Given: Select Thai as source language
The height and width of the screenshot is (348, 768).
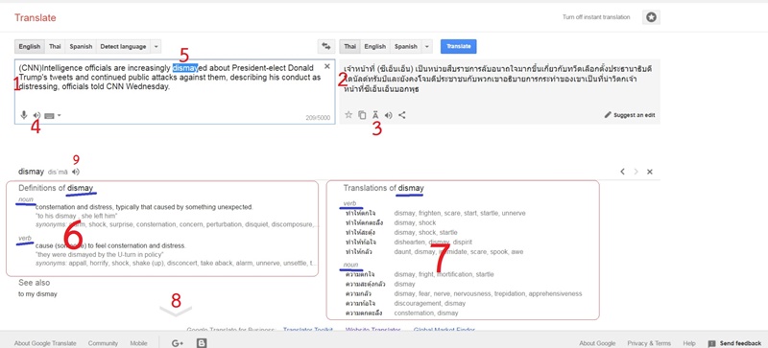Looking at the screenshot, I should tap(55, 47).
